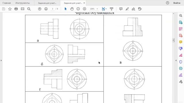Switch to the first Задание для участ... tab
This screenshot has height=103, width=184.
(47, 3)
